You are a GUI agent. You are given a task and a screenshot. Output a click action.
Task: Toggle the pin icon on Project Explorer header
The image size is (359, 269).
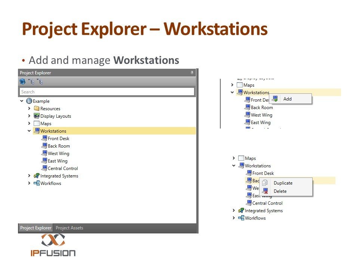click(x=192, y=72)
